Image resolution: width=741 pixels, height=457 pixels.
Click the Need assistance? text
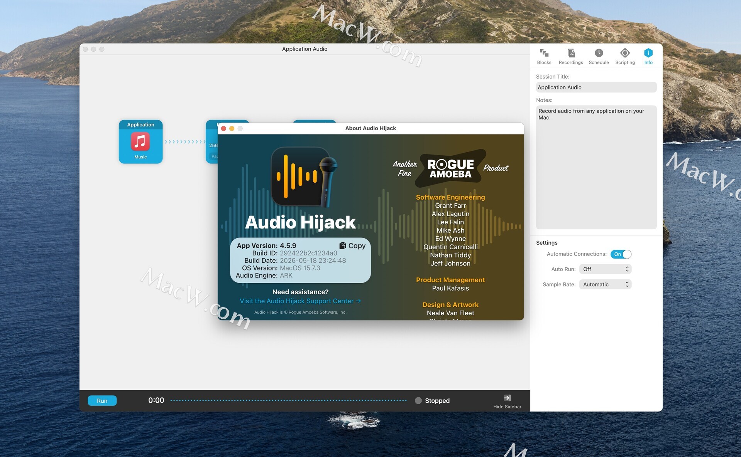point(300,292)
